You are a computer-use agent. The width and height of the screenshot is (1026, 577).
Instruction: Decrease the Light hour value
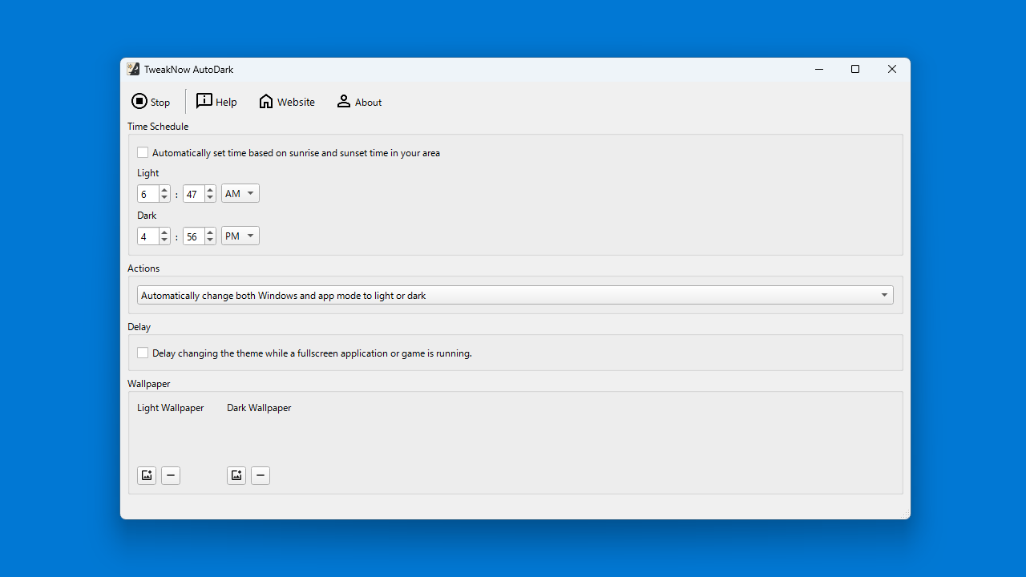(164, 197)
